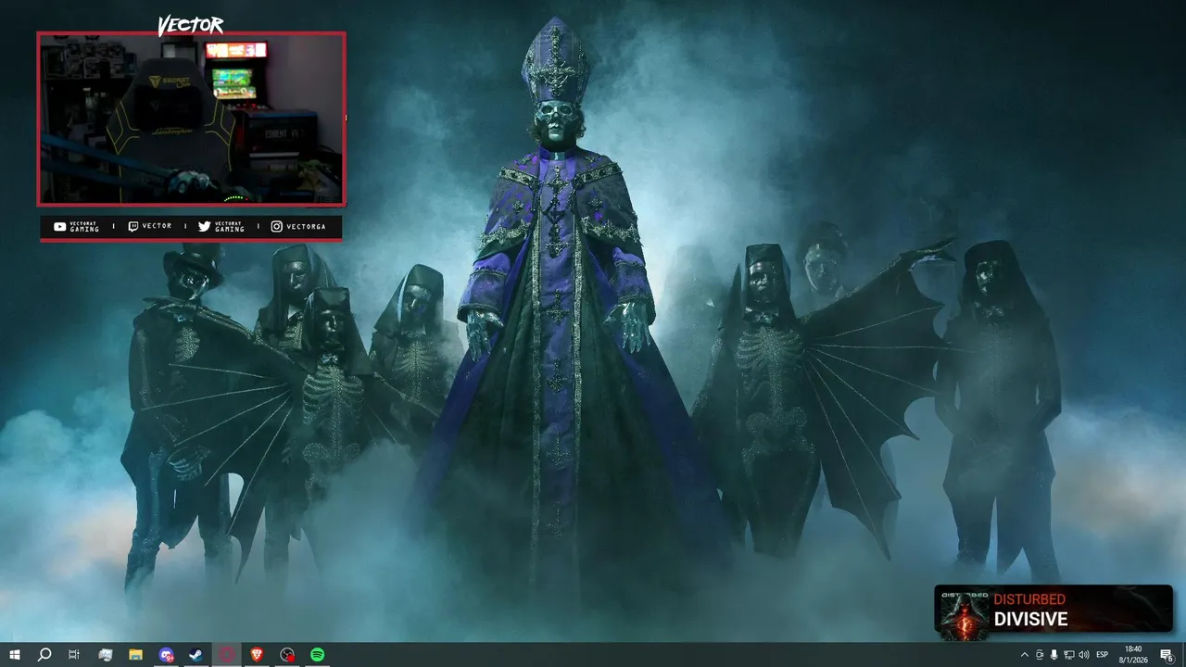Screen dimensions: 1186x667
Task: Click the Instagram Vectorga label
Action: click(x=298, y=227)
